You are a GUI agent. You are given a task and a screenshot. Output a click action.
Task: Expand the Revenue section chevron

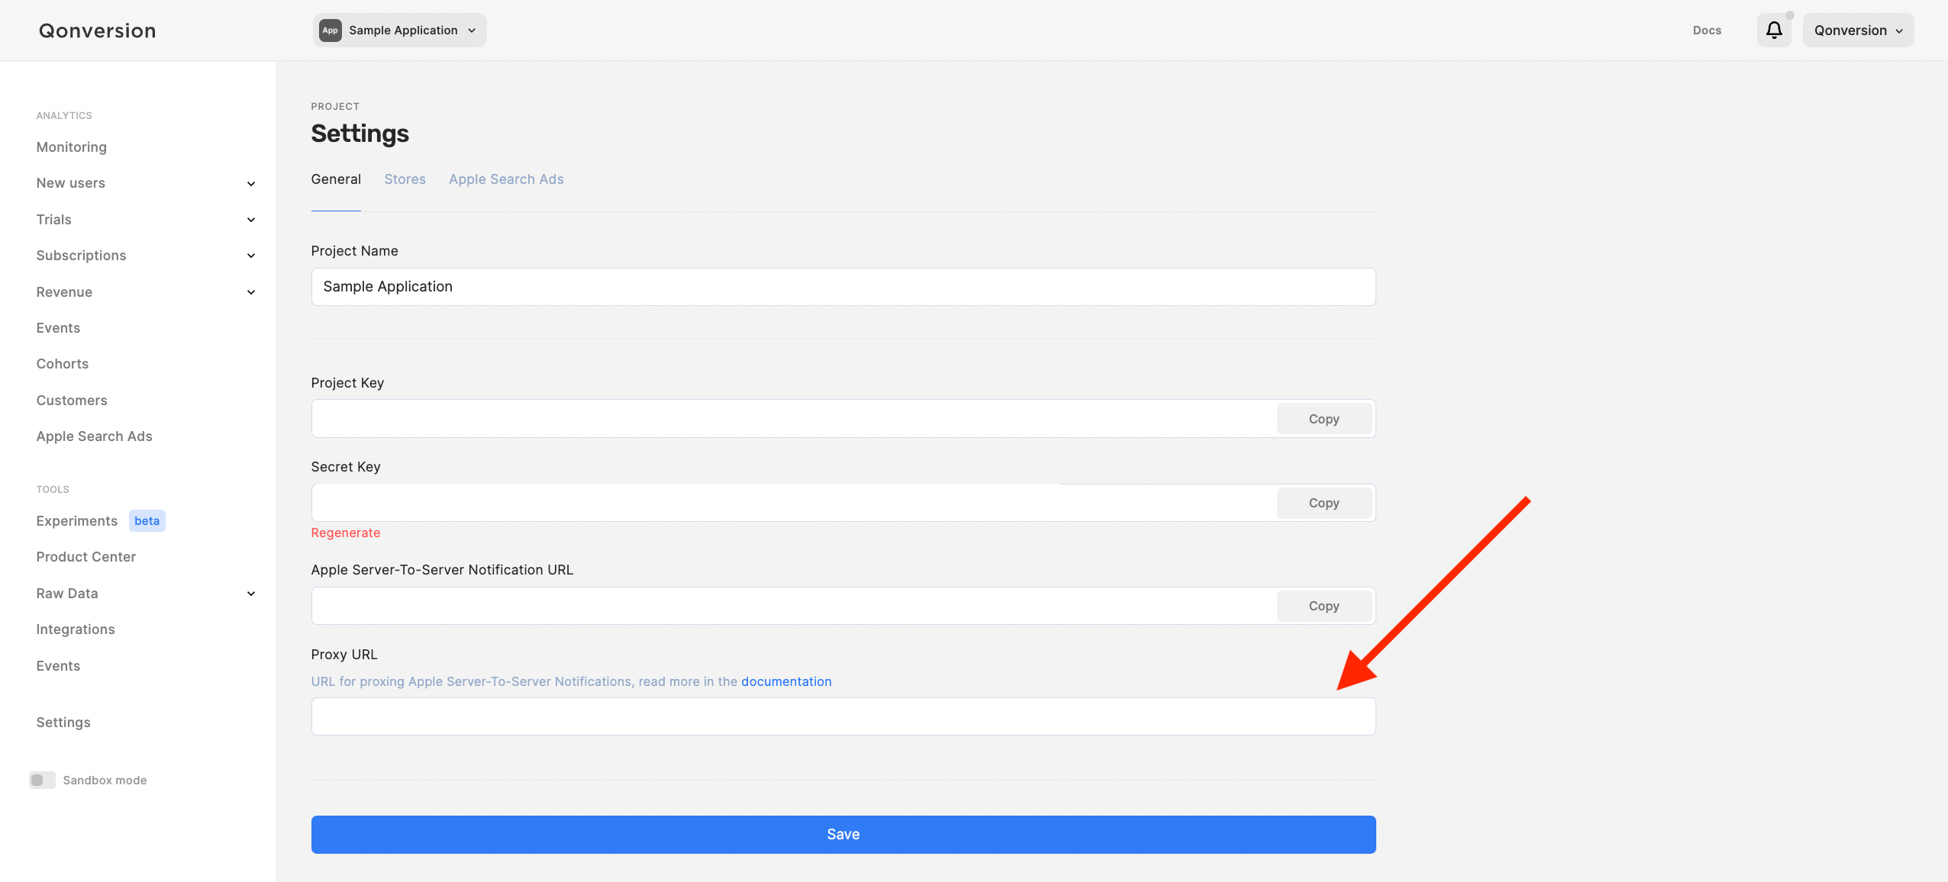[x=251, y=292]
